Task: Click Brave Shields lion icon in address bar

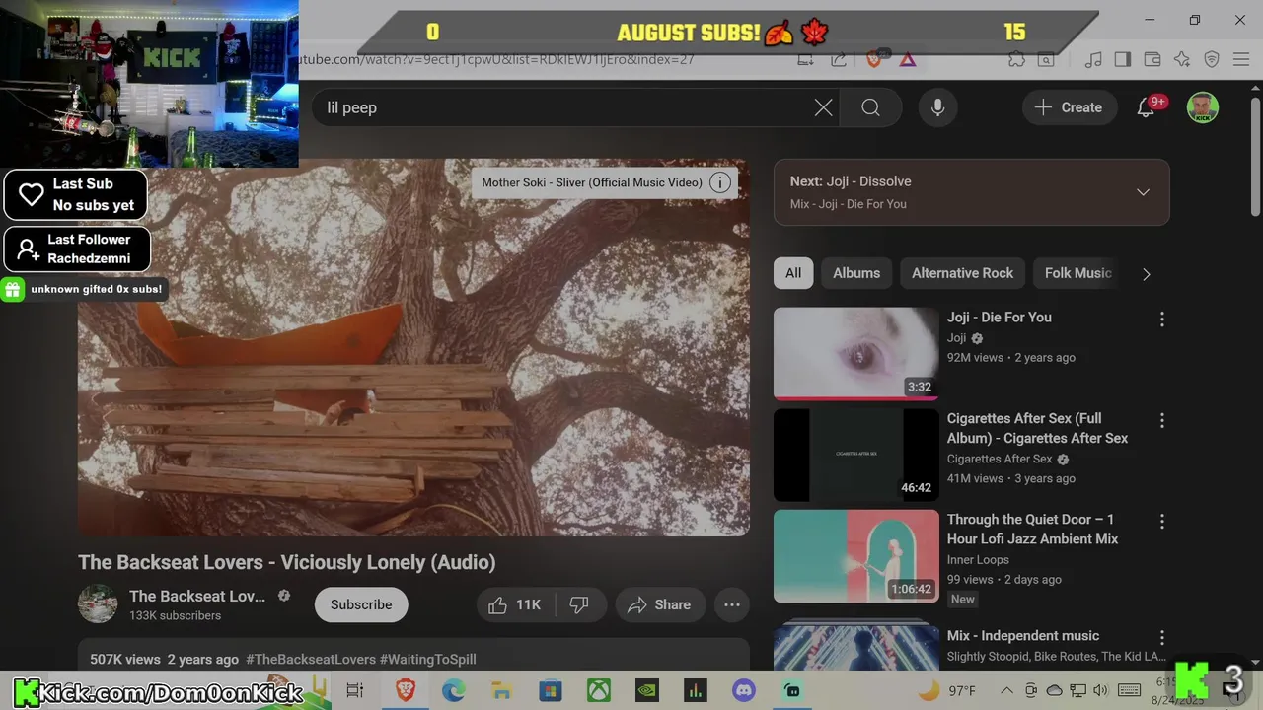Action: click(873, 59)
